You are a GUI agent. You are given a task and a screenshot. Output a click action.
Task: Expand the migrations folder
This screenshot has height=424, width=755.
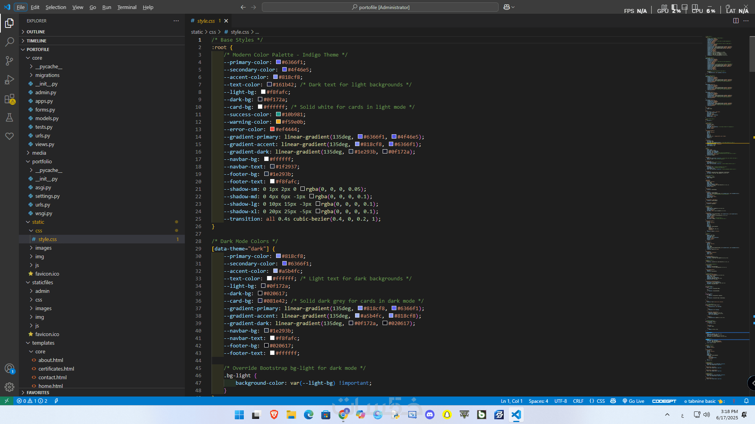coord(47,75)
